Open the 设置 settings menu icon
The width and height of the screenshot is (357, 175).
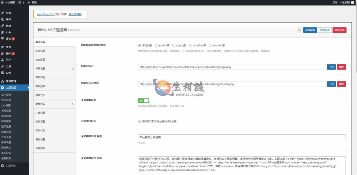(2, 73)
